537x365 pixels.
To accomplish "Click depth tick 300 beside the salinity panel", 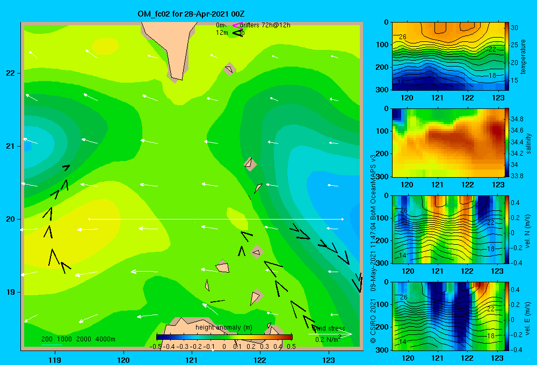I will click(x=381, y=177).
